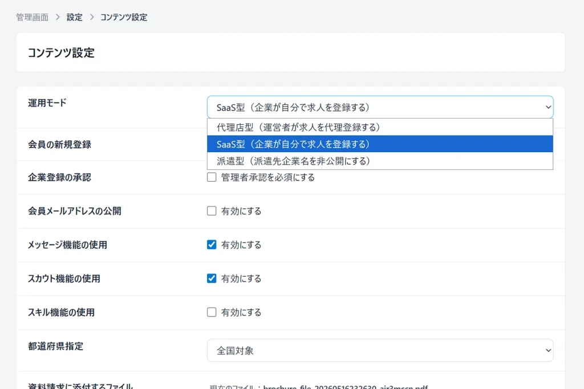Screen dimensions: 584x389
Task: Click the 会員の新規登録 label
Action: pos(59,144)
